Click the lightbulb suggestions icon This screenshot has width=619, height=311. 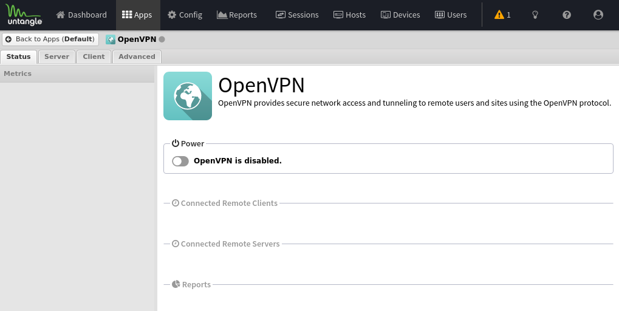coord(535,15)
